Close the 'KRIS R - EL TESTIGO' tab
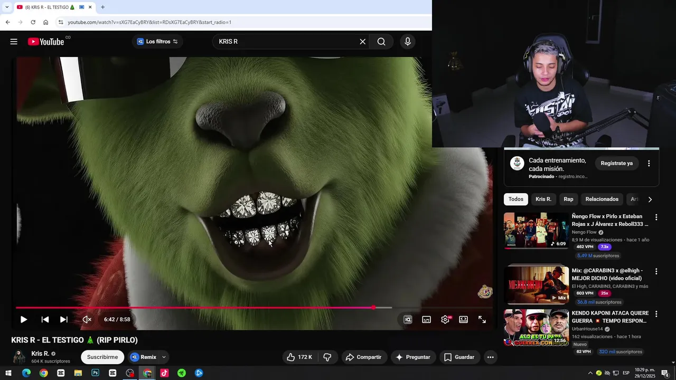Screen dimensions: 676x380 [90, 7]
